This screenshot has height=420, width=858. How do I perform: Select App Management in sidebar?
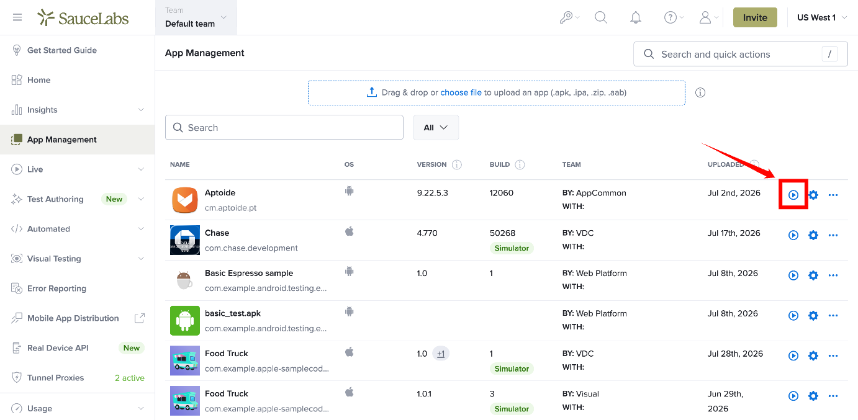point(78,140)
